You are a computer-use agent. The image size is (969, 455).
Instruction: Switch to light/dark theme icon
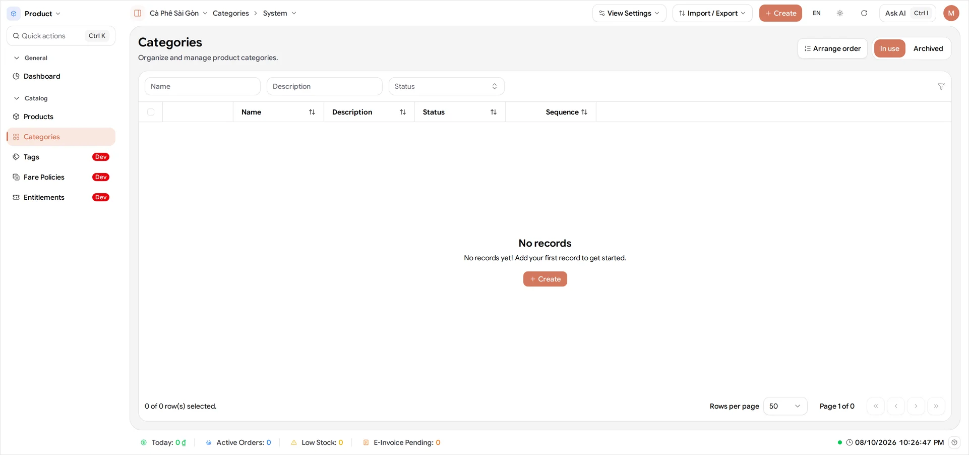point(840,13)
